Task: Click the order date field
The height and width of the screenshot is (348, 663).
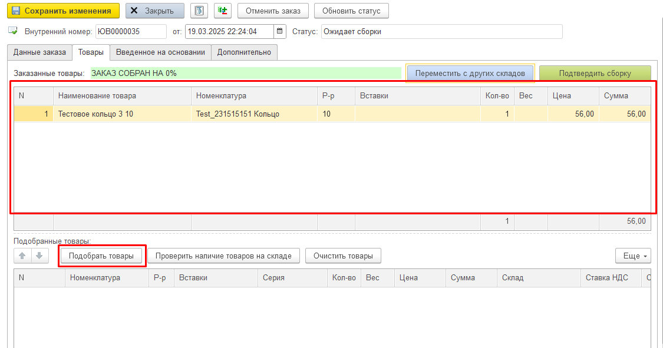Action: [230, 31]
